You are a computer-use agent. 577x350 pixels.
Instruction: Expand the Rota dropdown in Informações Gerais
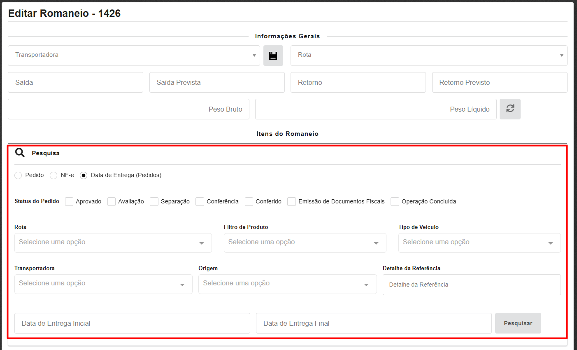click(428, 56)
